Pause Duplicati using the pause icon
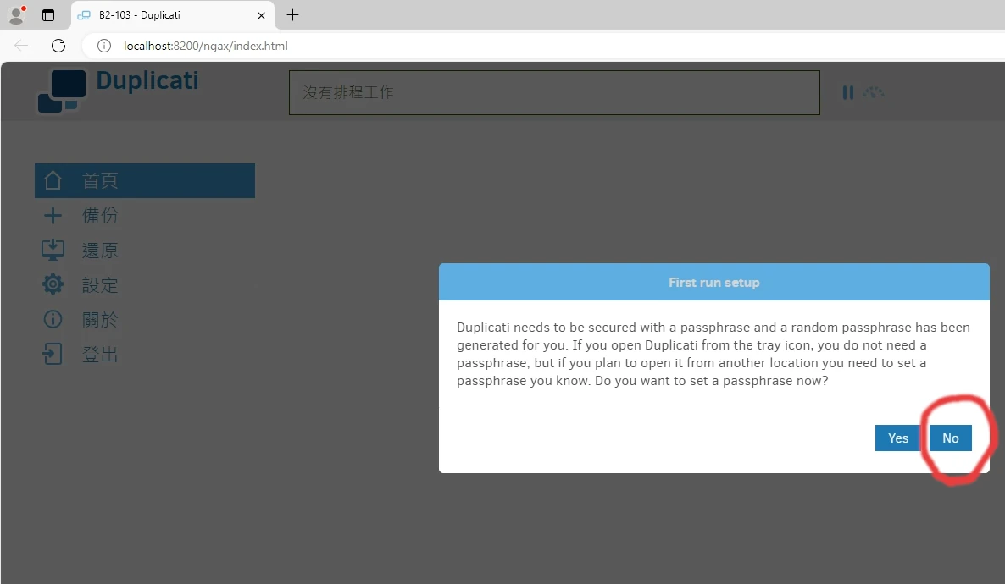 847,92
